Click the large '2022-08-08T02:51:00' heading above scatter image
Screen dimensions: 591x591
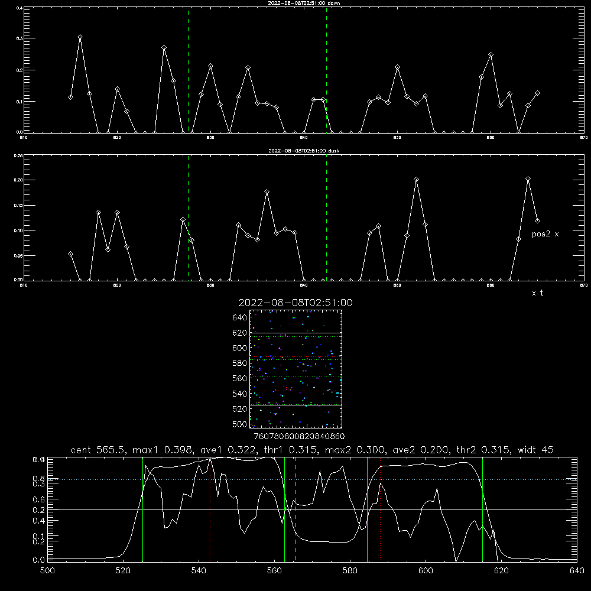click(295, 303)
